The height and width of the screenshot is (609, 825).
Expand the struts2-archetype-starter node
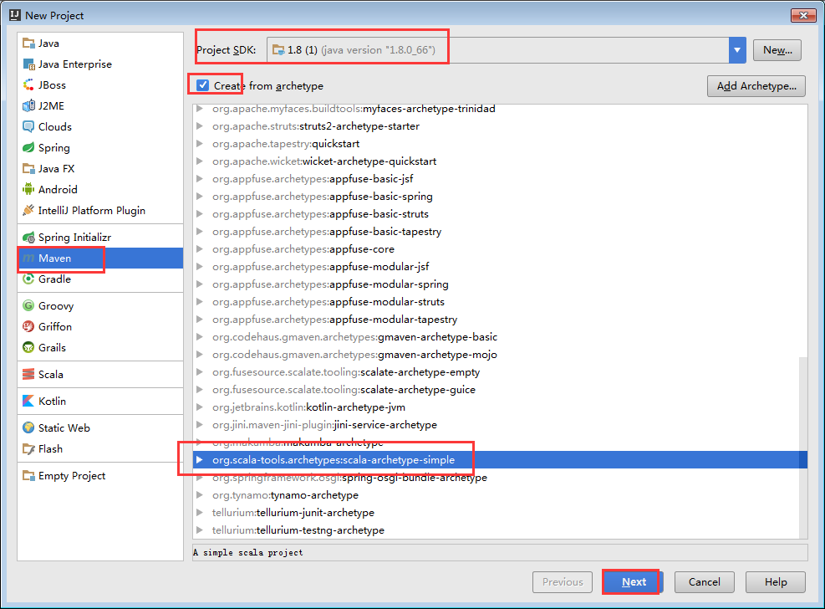[200, 126]
